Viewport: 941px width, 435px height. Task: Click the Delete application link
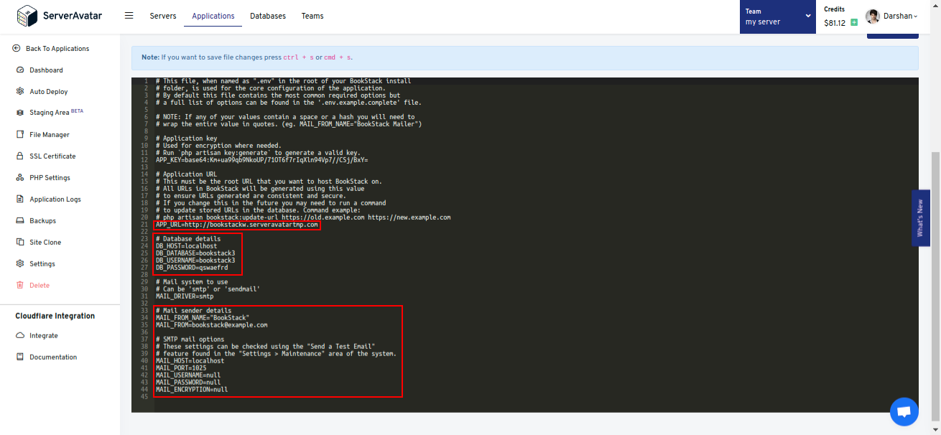(x=39, y=286)
